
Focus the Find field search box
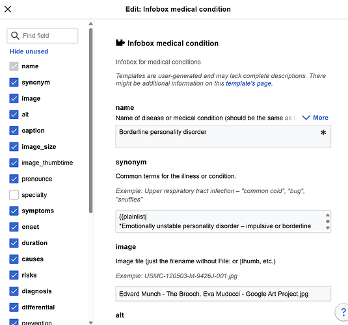point(42,36)
